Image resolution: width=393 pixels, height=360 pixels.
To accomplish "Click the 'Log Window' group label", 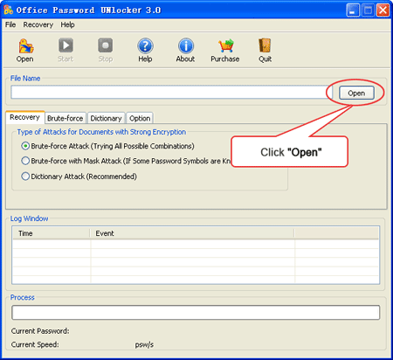I will pyautogui.click(x=29, y=218).
